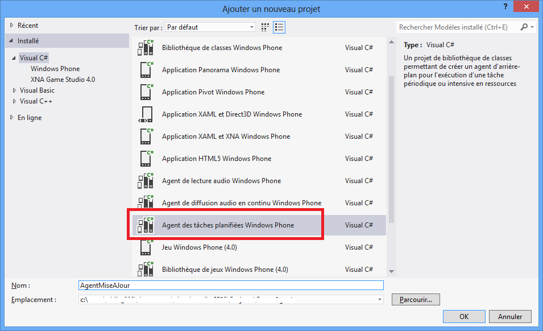Select 'Application XAML et XNA Windows Phone' text
This screenshot has width=543, height=331.
[226, 136]
